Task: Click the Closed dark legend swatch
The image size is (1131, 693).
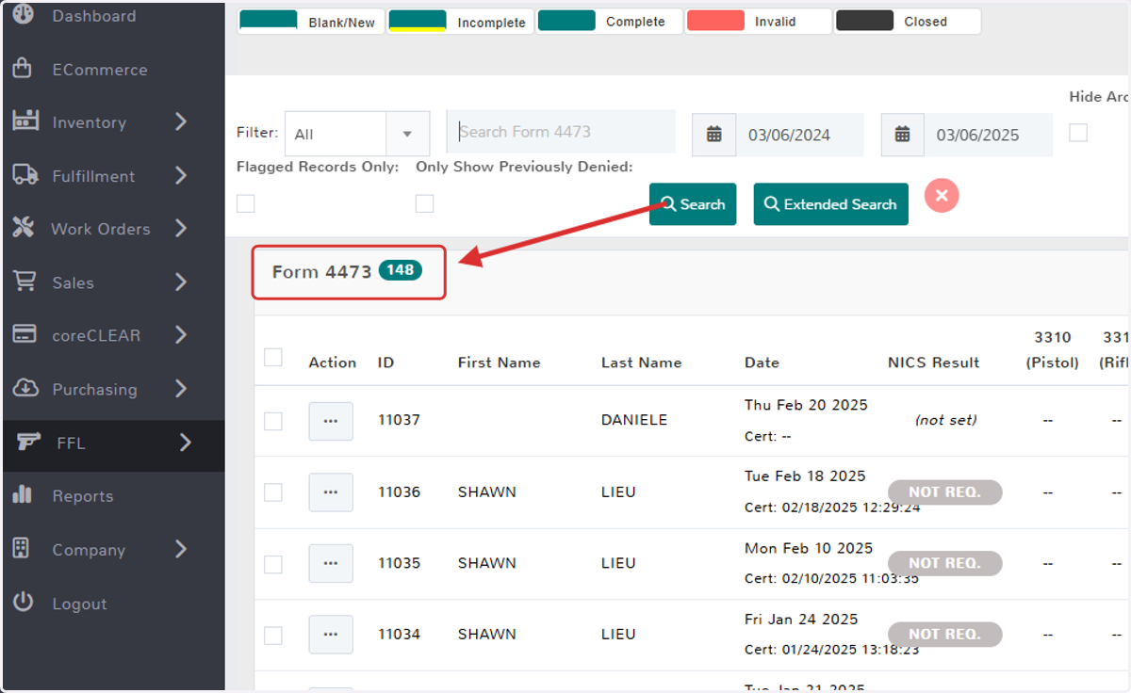Action: point(864,21)
